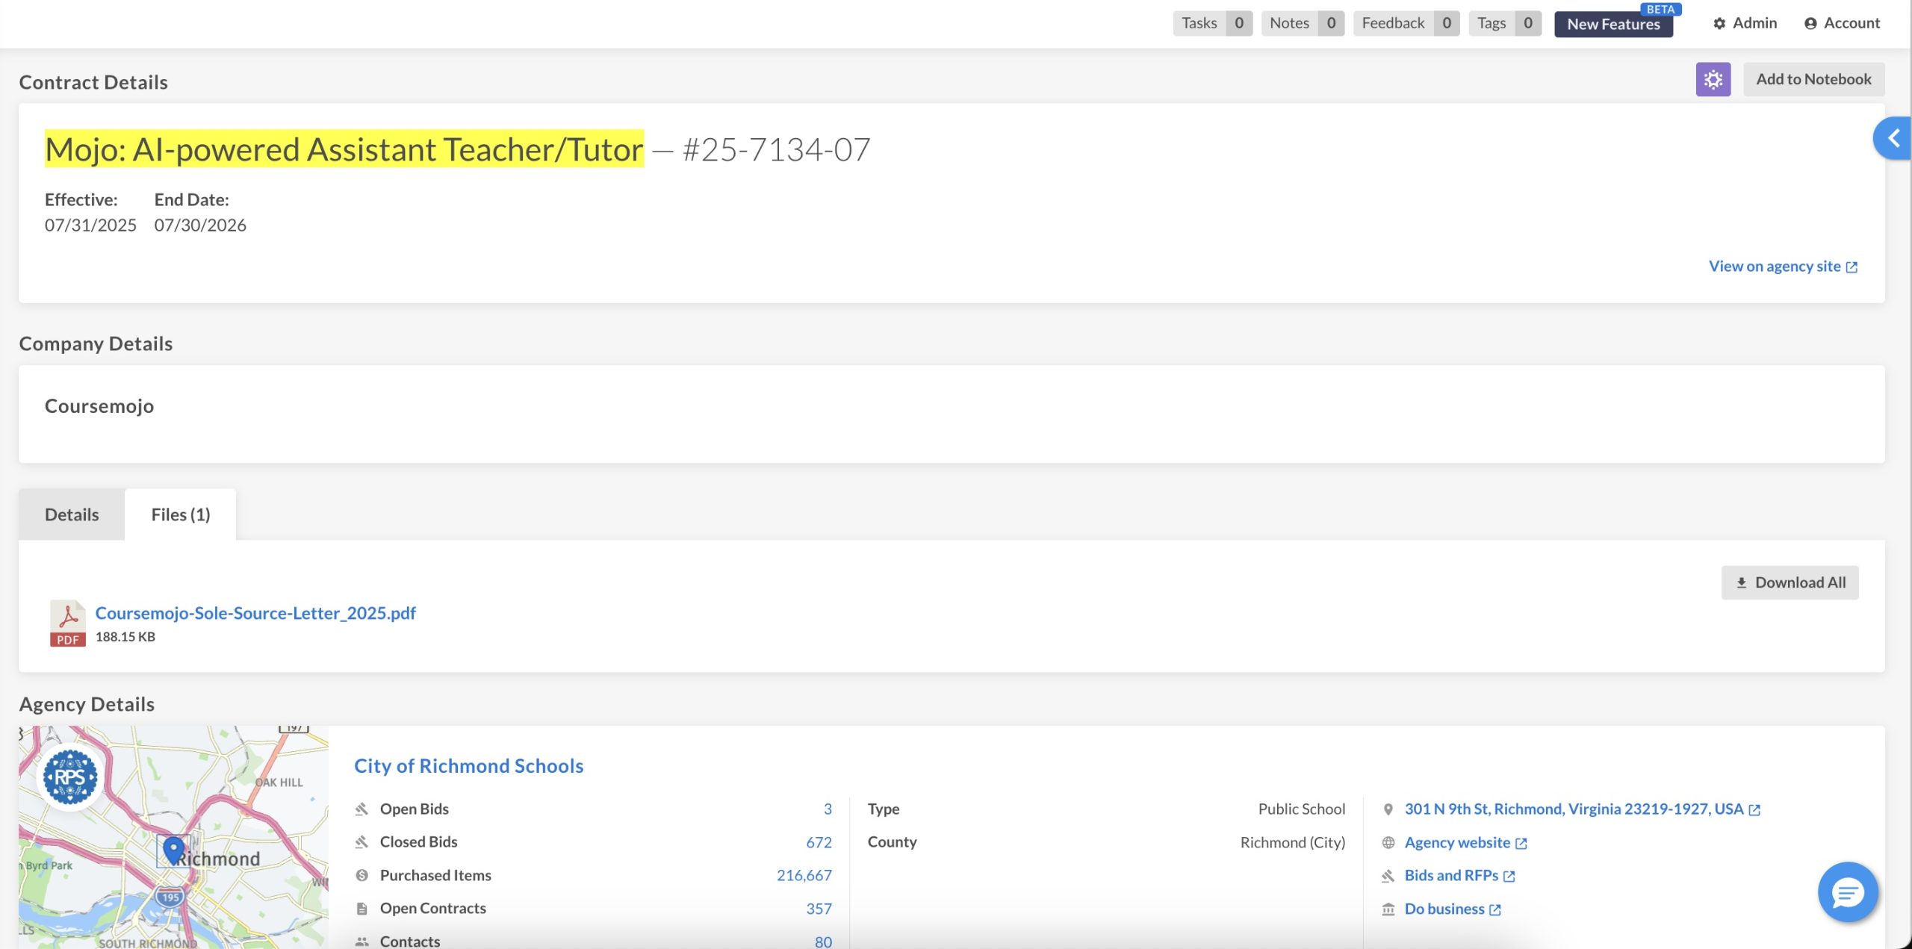Viewport: 1912px width, 949px height.
Task: Click the Admin gear icon
Action: 1719,24
